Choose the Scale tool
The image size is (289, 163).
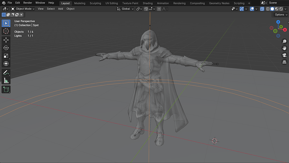pos(6,56)
